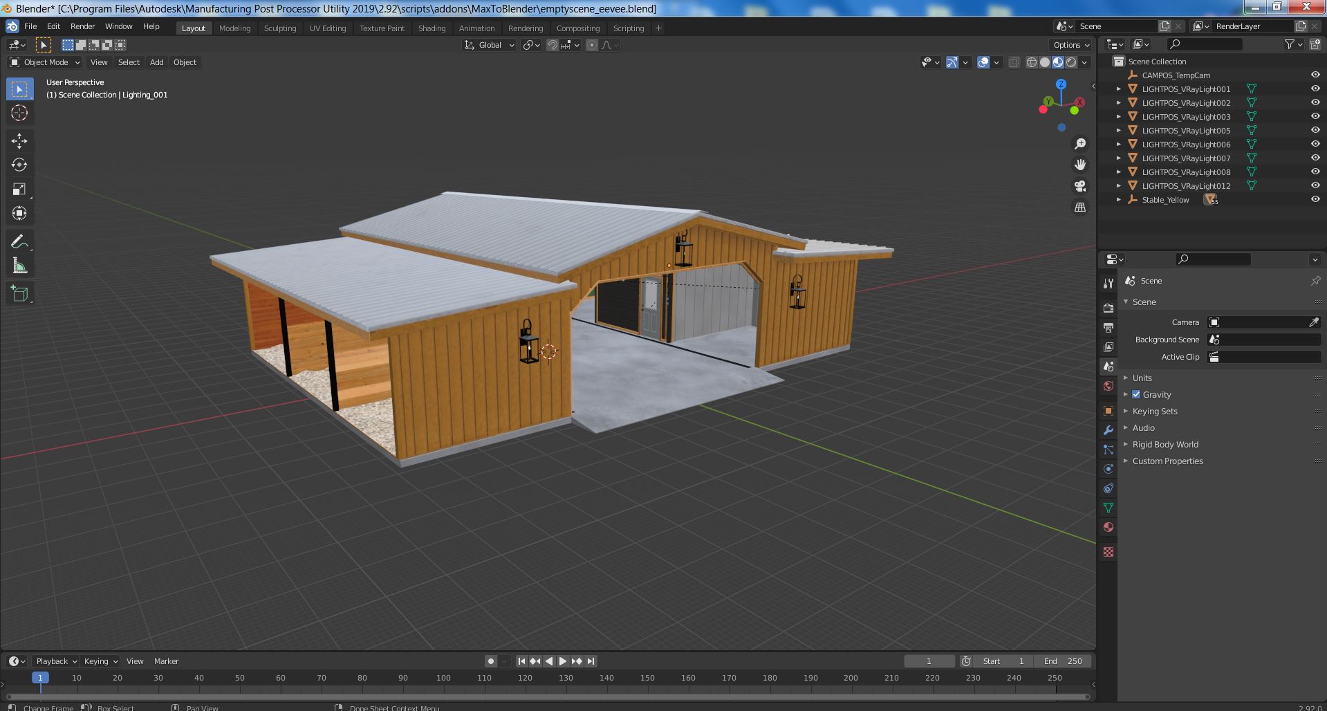Enable the Gravity checkbox
Screen dimensions: 1327x711
pos(1136,394)
